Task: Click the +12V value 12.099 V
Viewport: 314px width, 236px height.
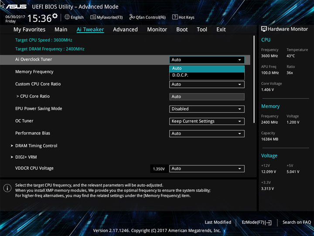Action: pos(269,172)
